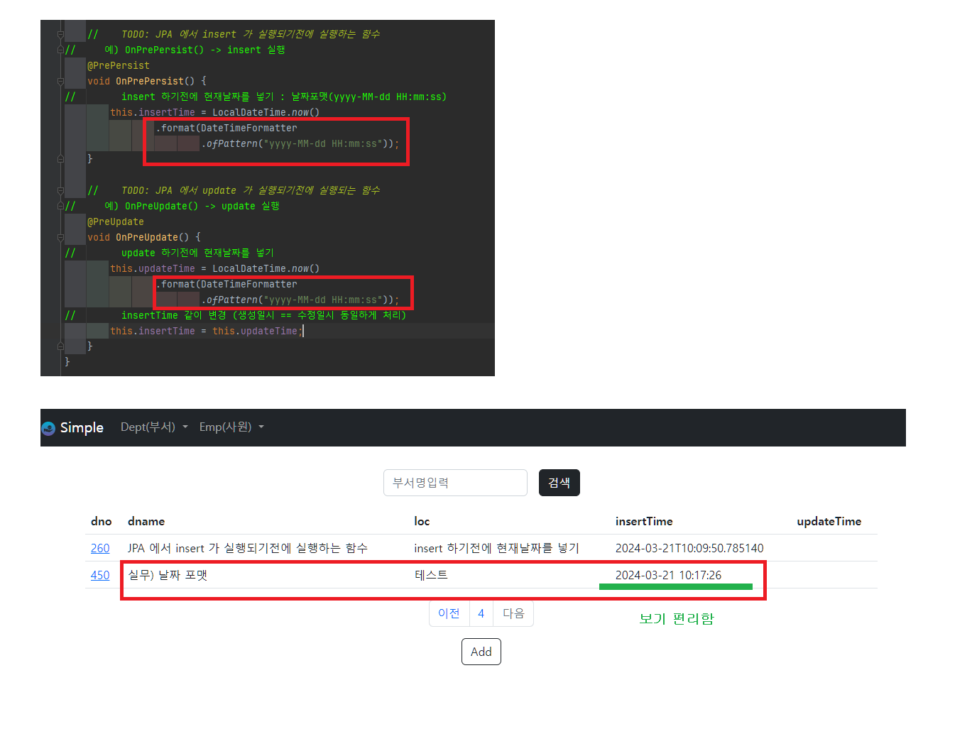
Task: Click 'void OnPreUpdate() {' code line
Action: 144,237
